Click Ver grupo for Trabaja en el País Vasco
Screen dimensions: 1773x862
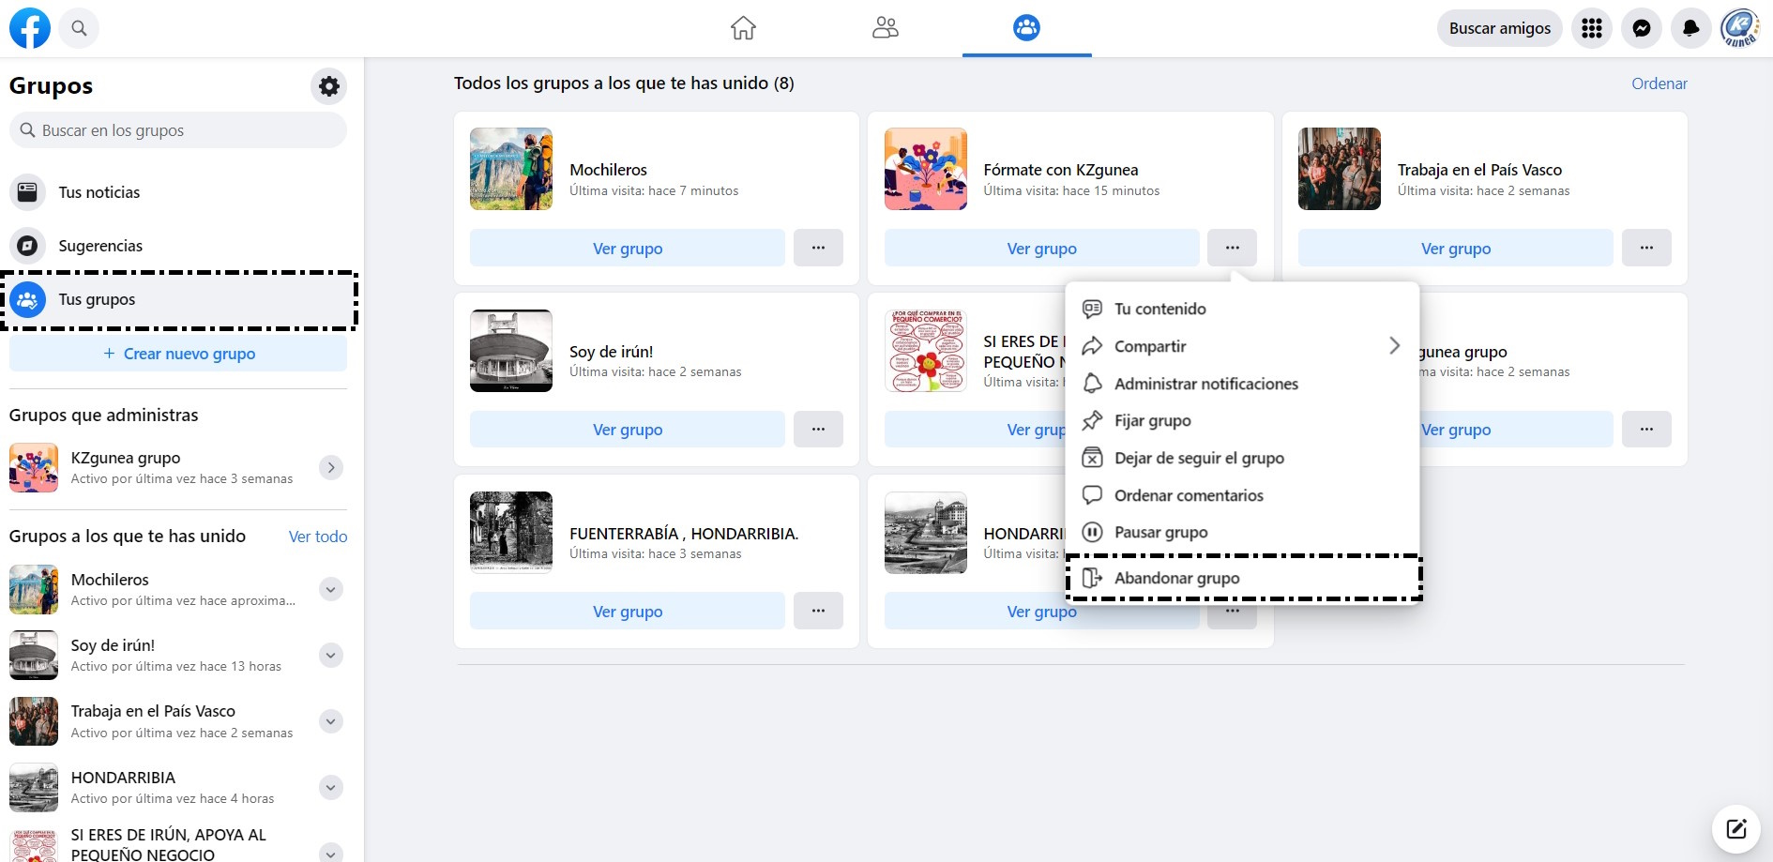pos(1456,249)
